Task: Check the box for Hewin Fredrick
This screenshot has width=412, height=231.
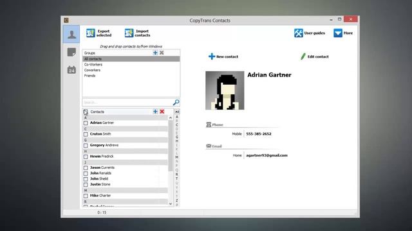Action: pos(86,157)
